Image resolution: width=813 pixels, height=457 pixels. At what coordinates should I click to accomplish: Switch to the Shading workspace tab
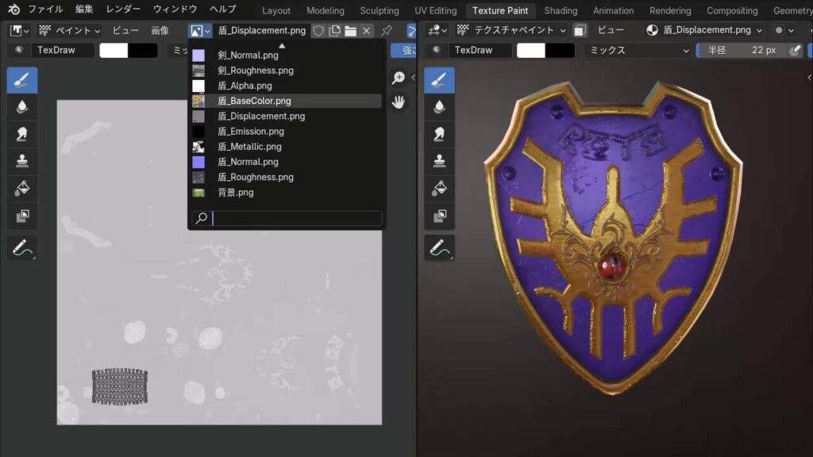561,10
